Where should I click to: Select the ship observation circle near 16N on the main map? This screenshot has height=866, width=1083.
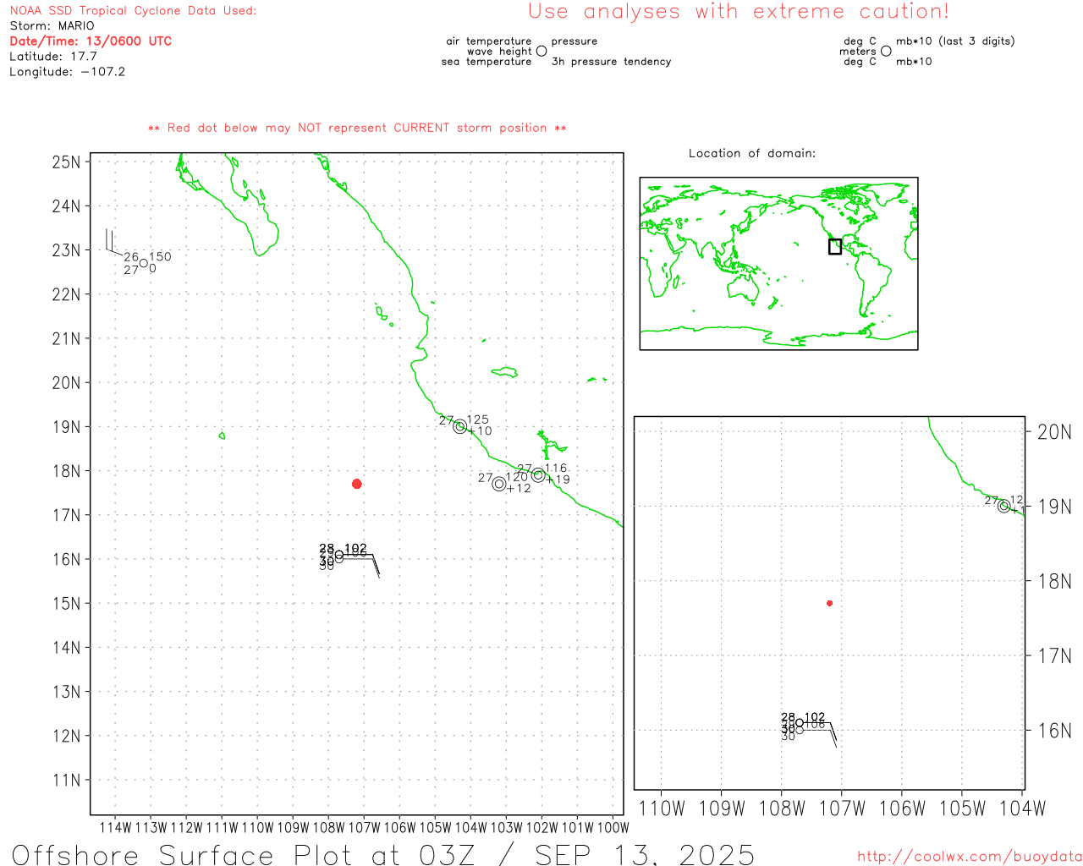(339, 556)
